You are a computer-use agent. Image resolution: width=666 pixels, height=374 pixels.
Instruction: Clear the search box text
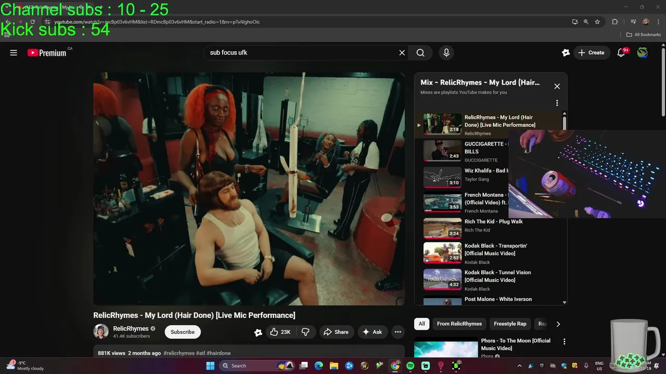pyautogui.click(x=402, y=52)
